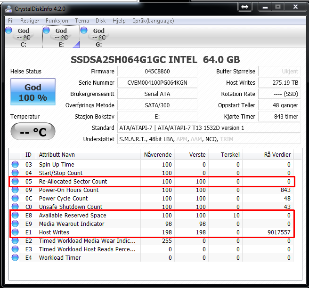Image resolution: width=309 pixels, height=288 pixels.
Task: Click current value 255 in Timed Workload Media Wear row
Action: click(167, 241)
